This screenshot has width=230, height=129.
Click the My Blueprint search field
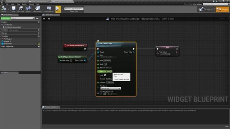click(22, 18)
